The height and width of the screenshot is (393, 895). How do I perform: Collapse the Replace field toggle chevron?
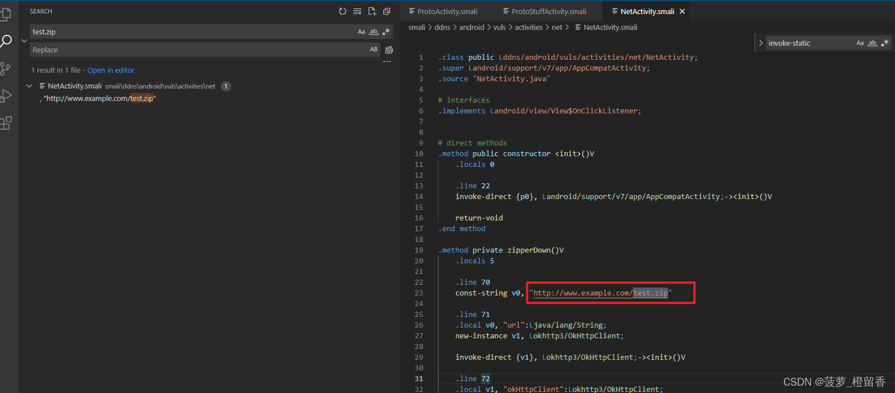click(x=24, y=41)
